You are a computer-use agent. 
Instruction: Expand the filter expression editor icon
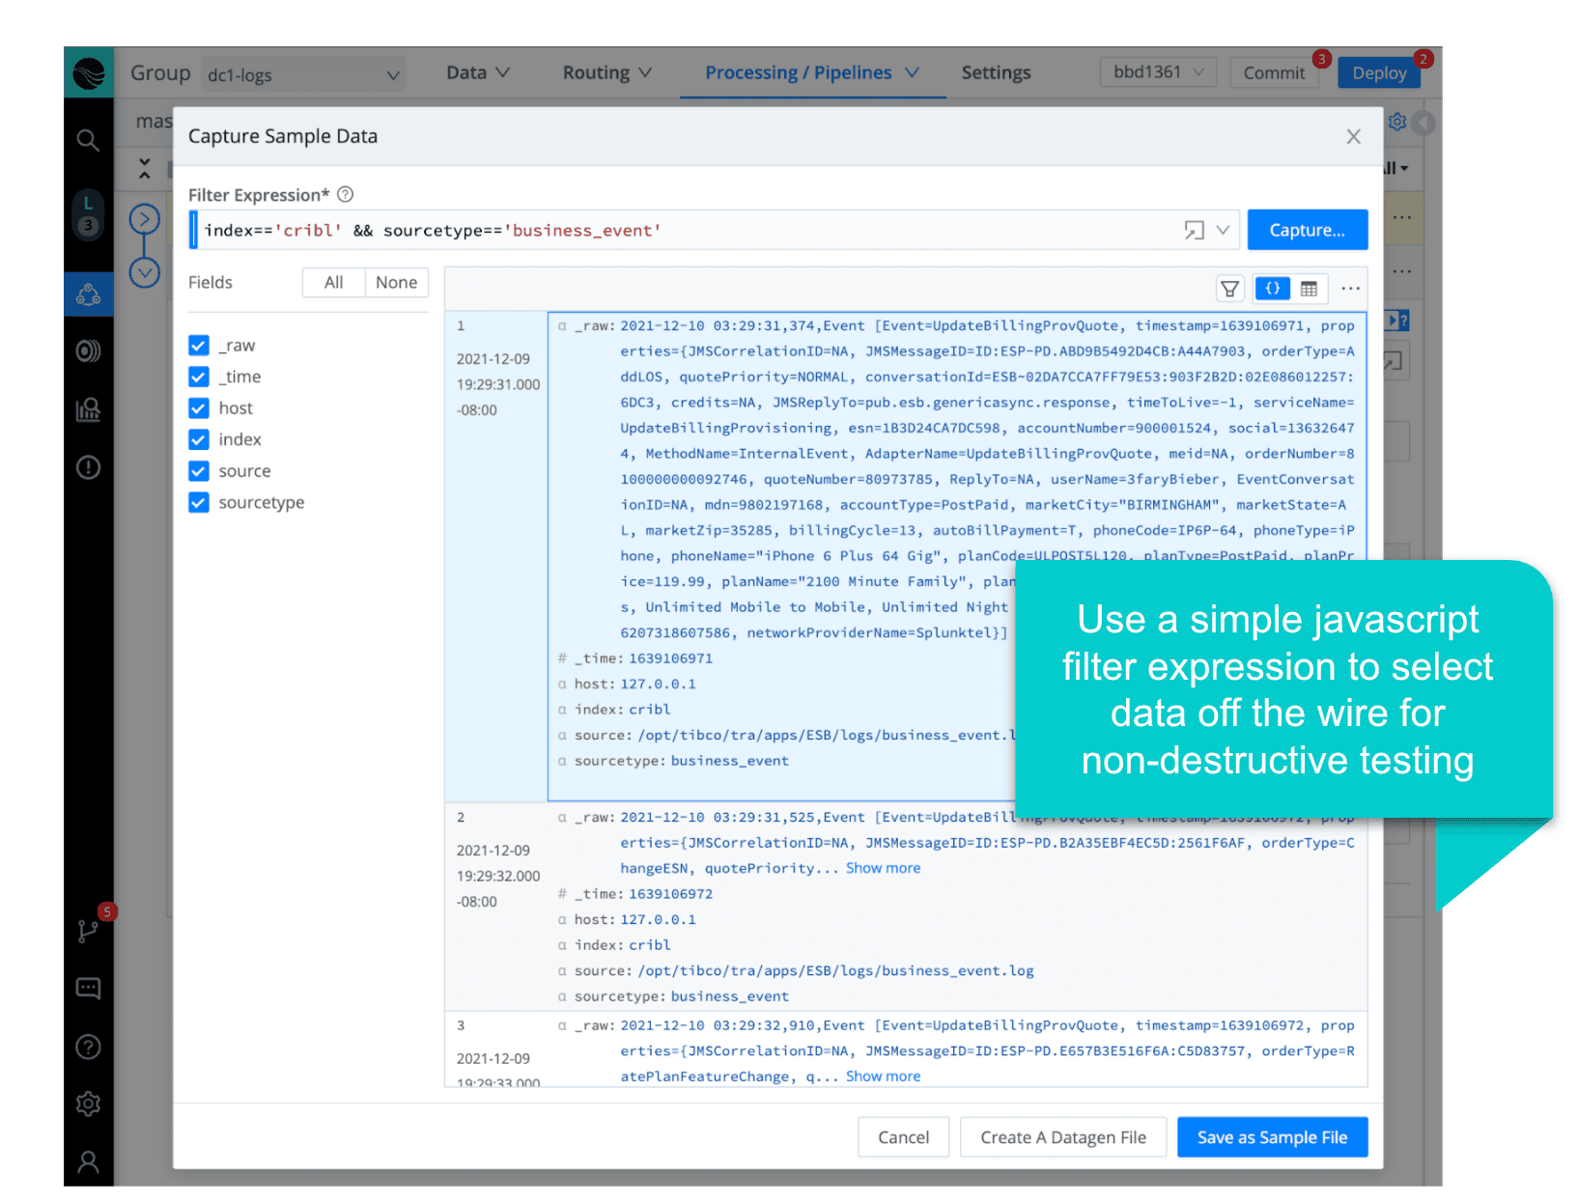point(1194,231)
